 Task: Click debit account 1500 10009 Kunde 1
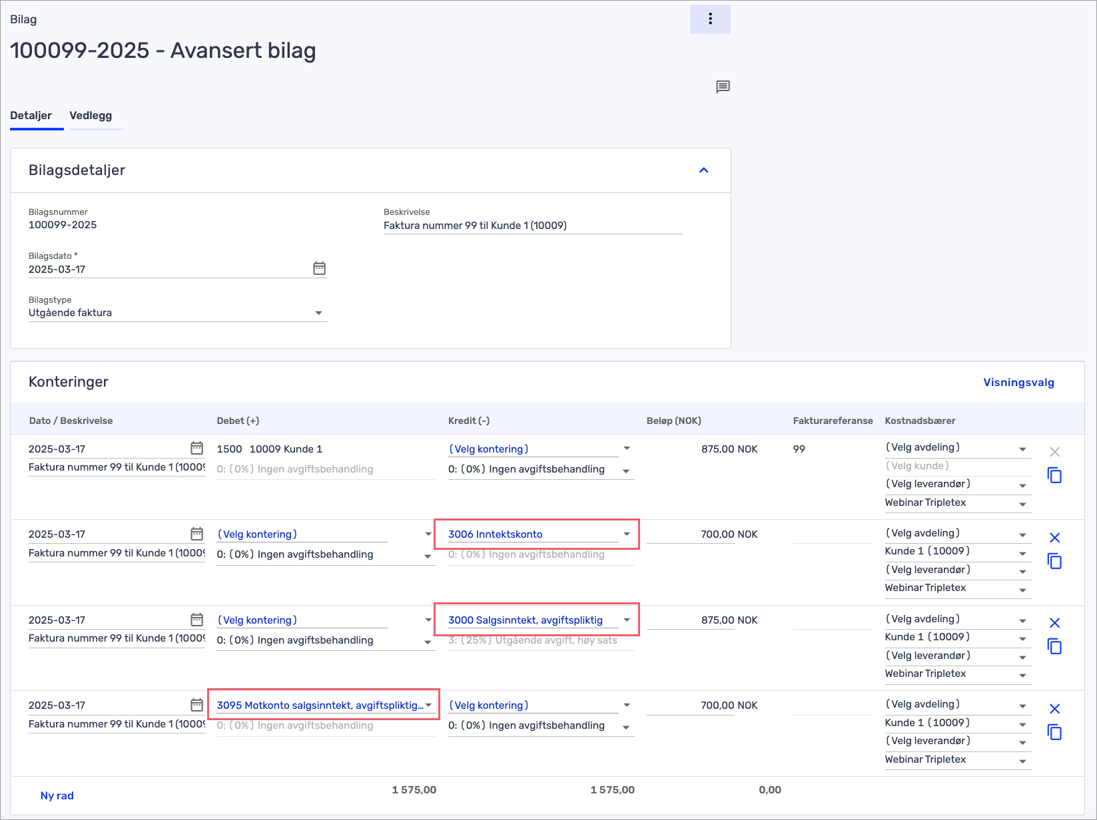270,449
